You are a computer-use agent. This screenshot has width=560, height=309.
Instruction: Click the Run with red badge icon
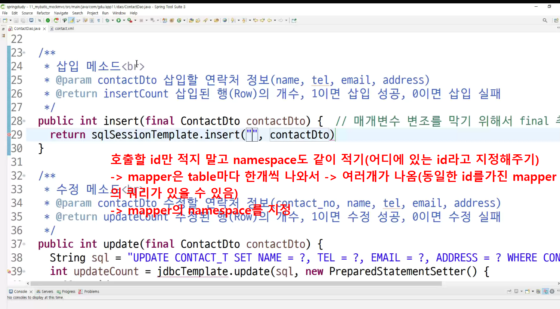tap(130, 21)
